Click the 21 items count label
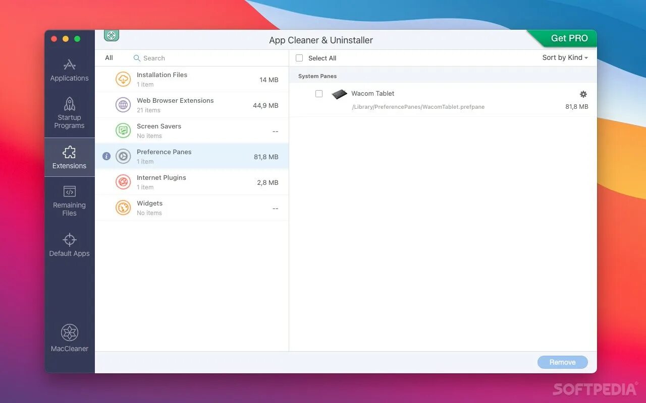Screen dimensions: 646x403 pos(149,110)
